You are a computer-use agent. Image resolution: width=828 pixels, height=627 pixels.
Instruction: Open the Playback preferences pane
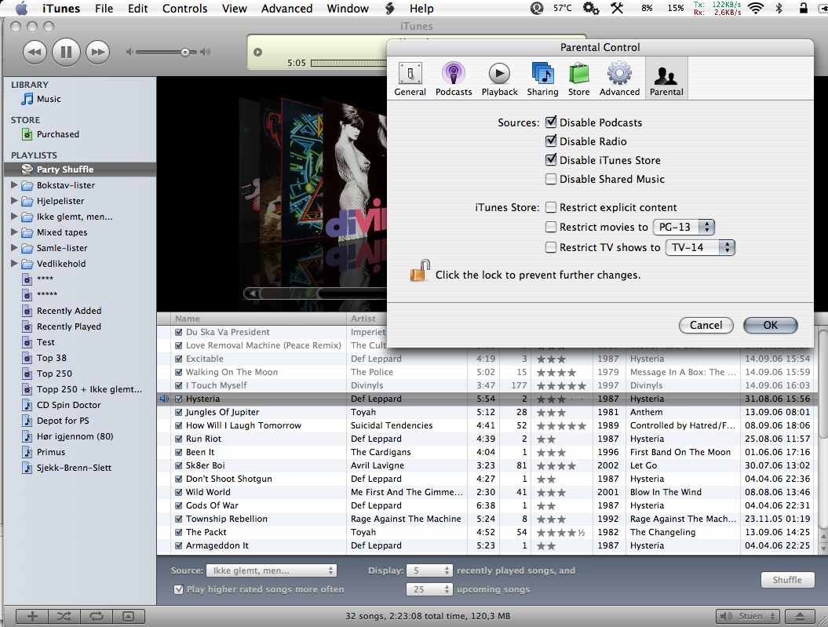click(499, 79)
